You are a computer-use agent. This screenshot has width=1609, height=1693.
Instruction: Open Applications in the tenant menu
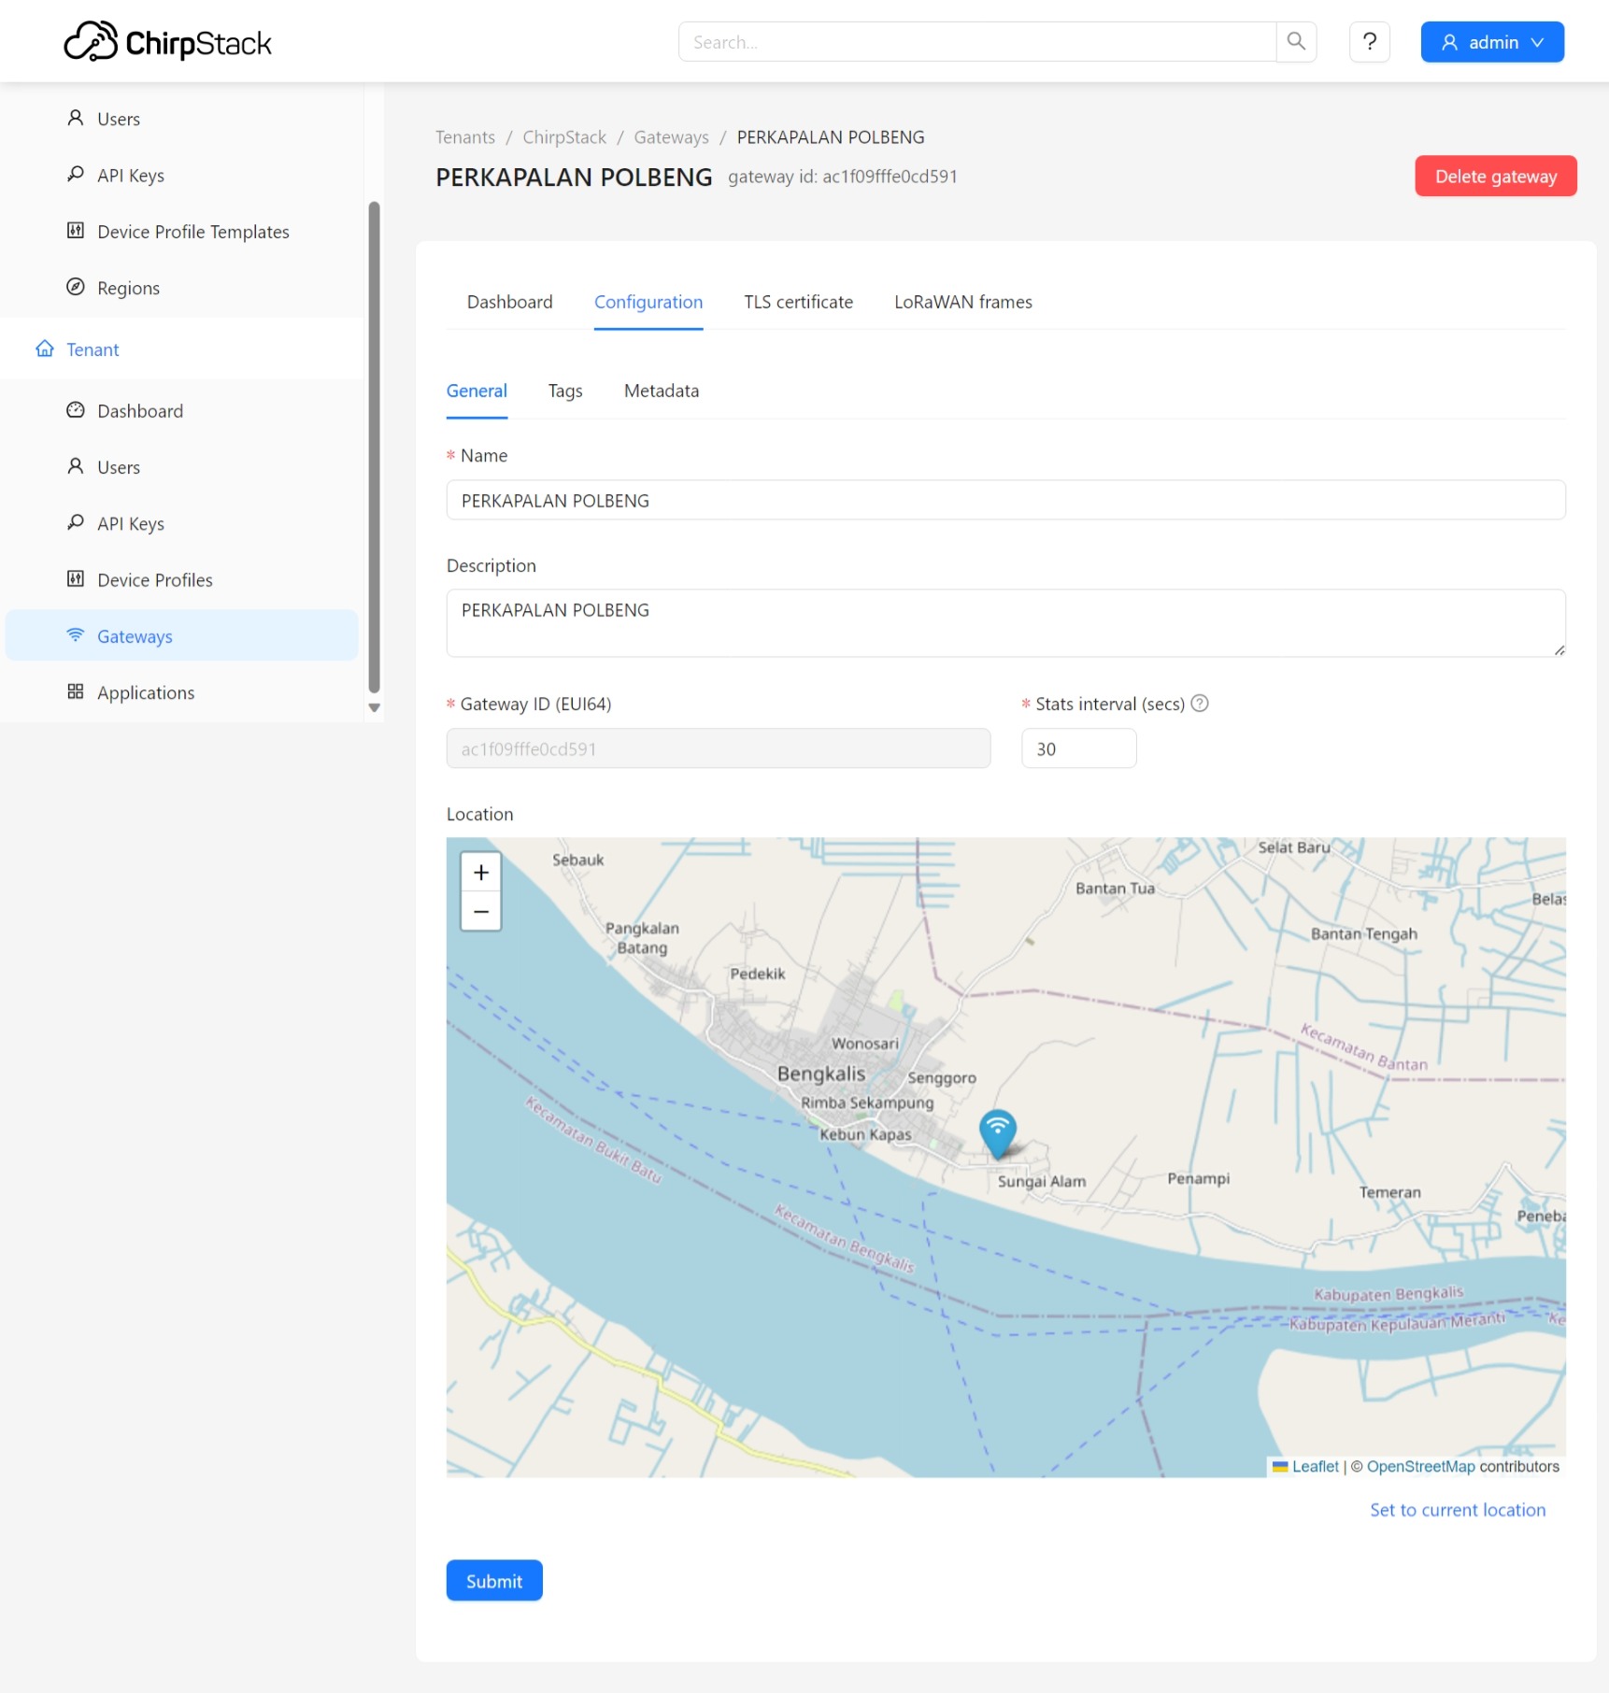(146, 692)
